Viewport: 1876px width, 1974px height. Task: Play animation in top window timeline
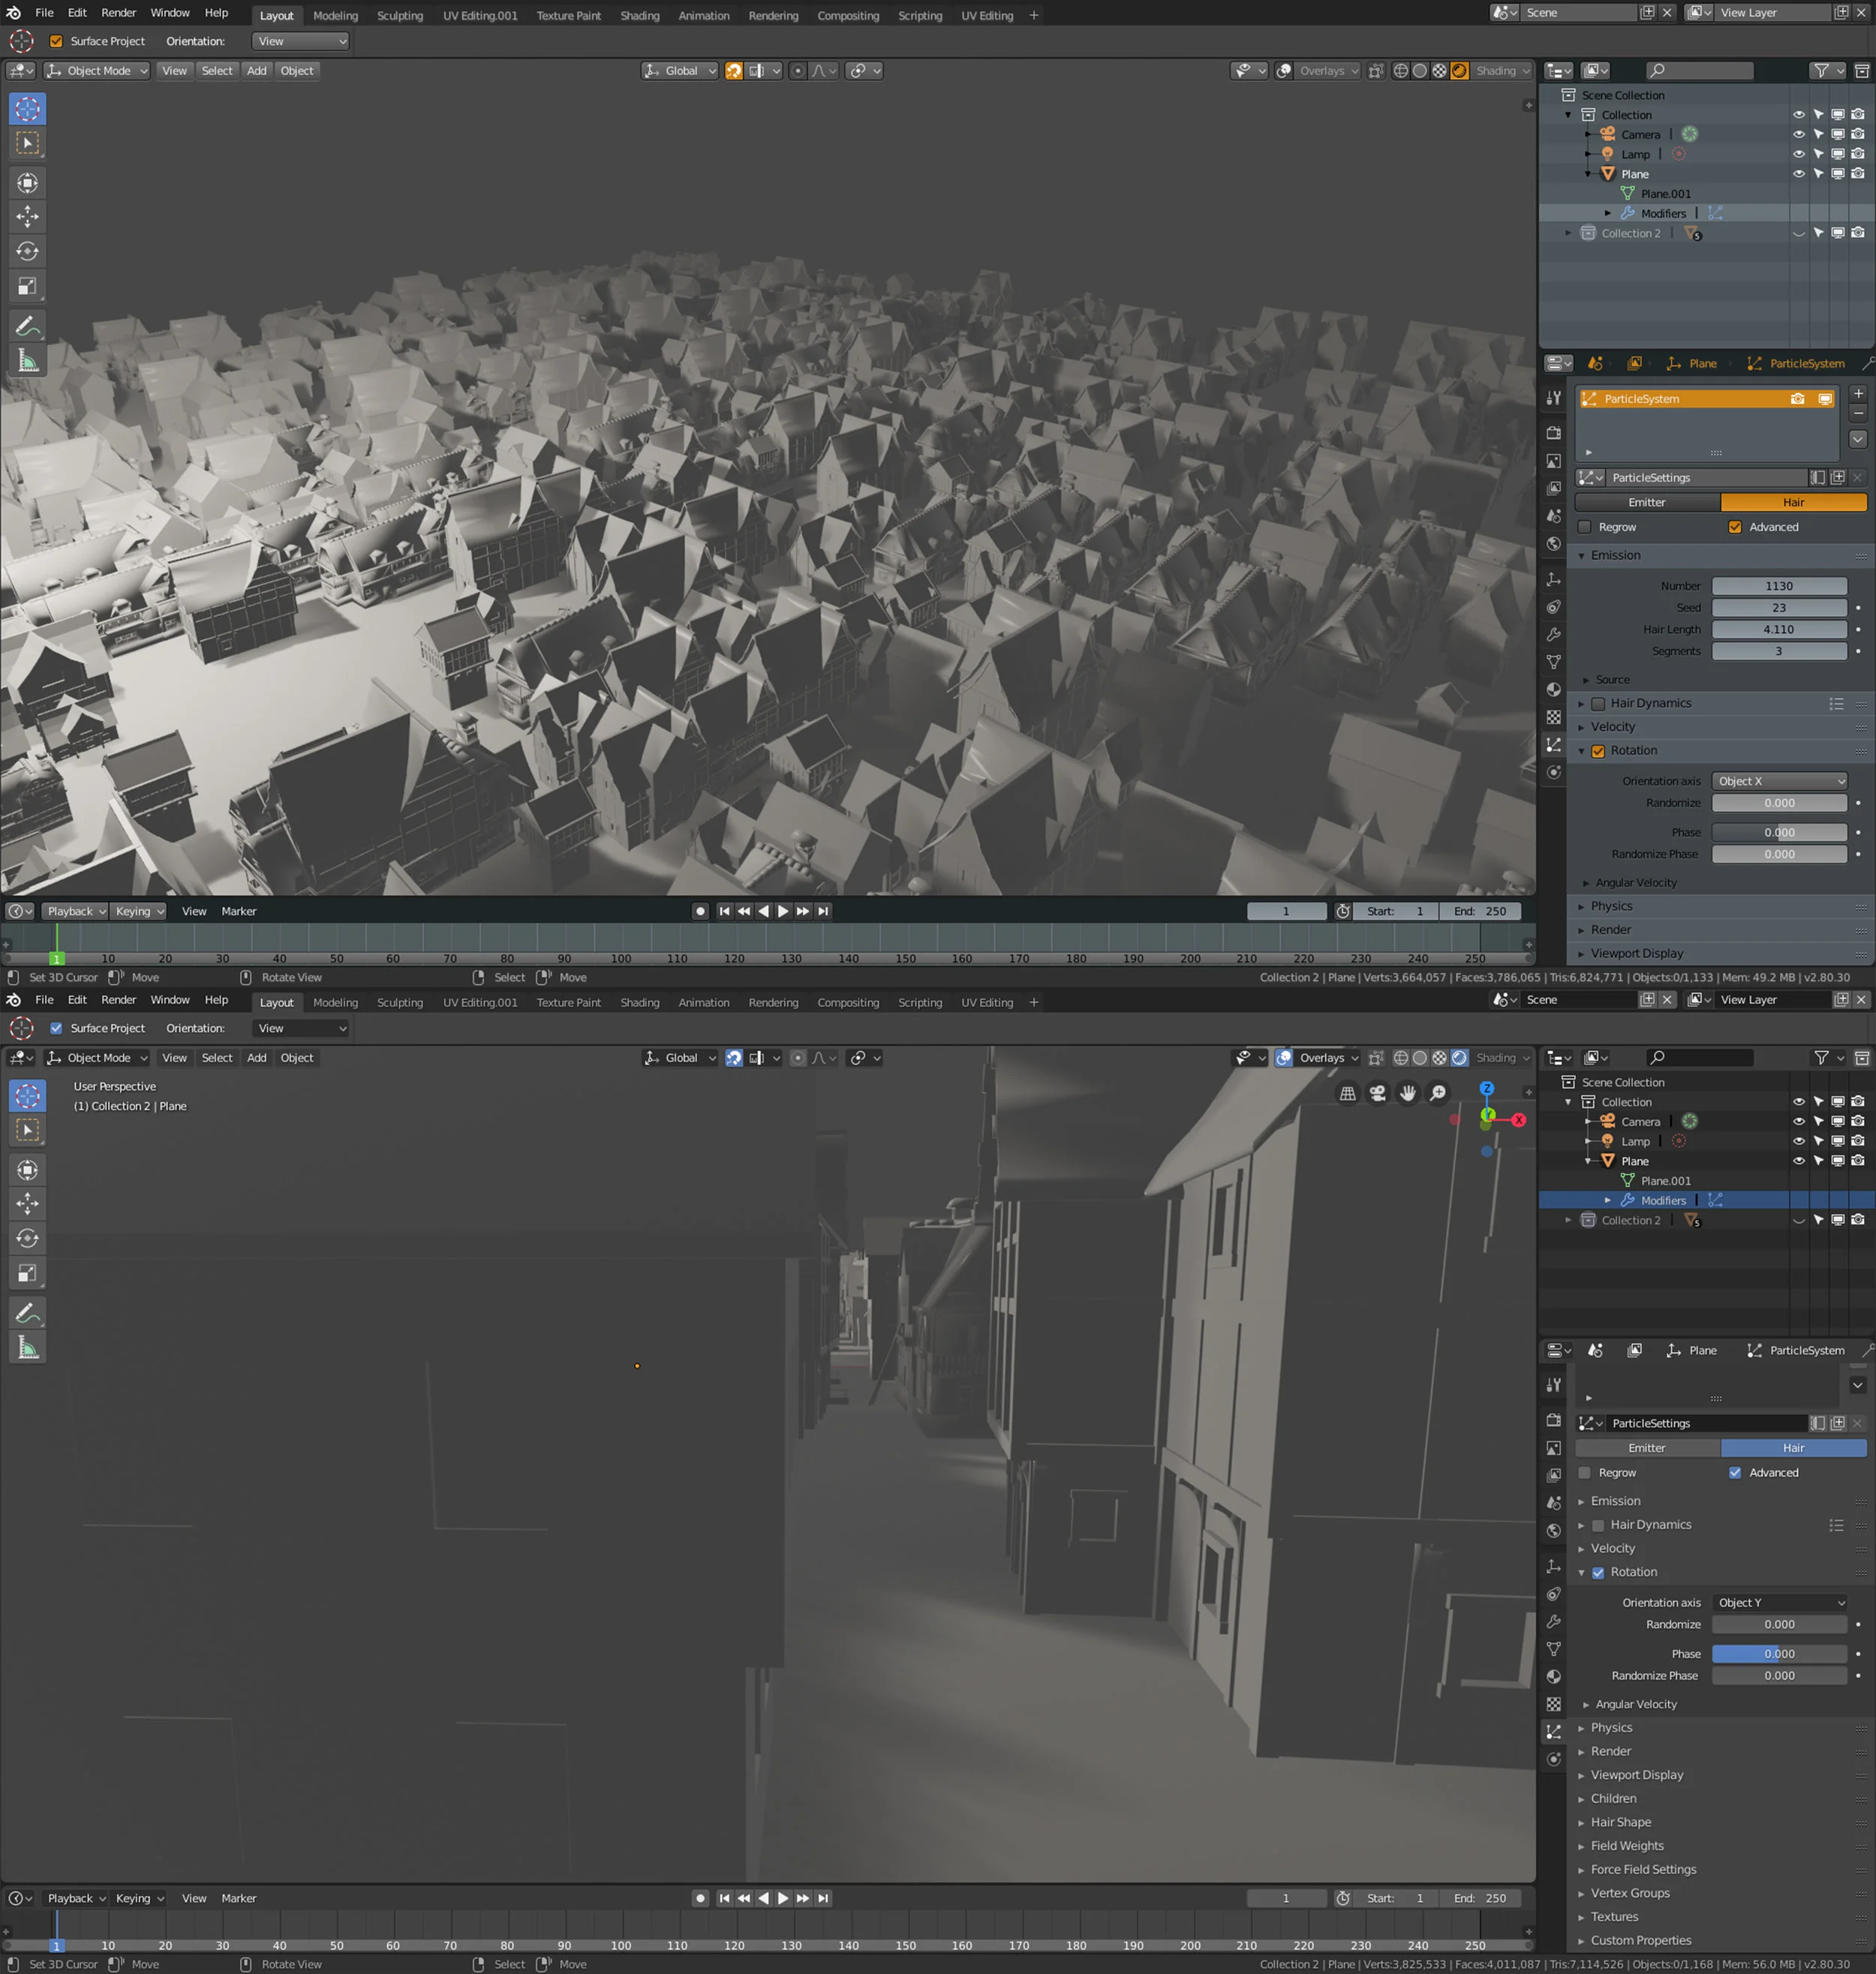click(x=783, y=911)
